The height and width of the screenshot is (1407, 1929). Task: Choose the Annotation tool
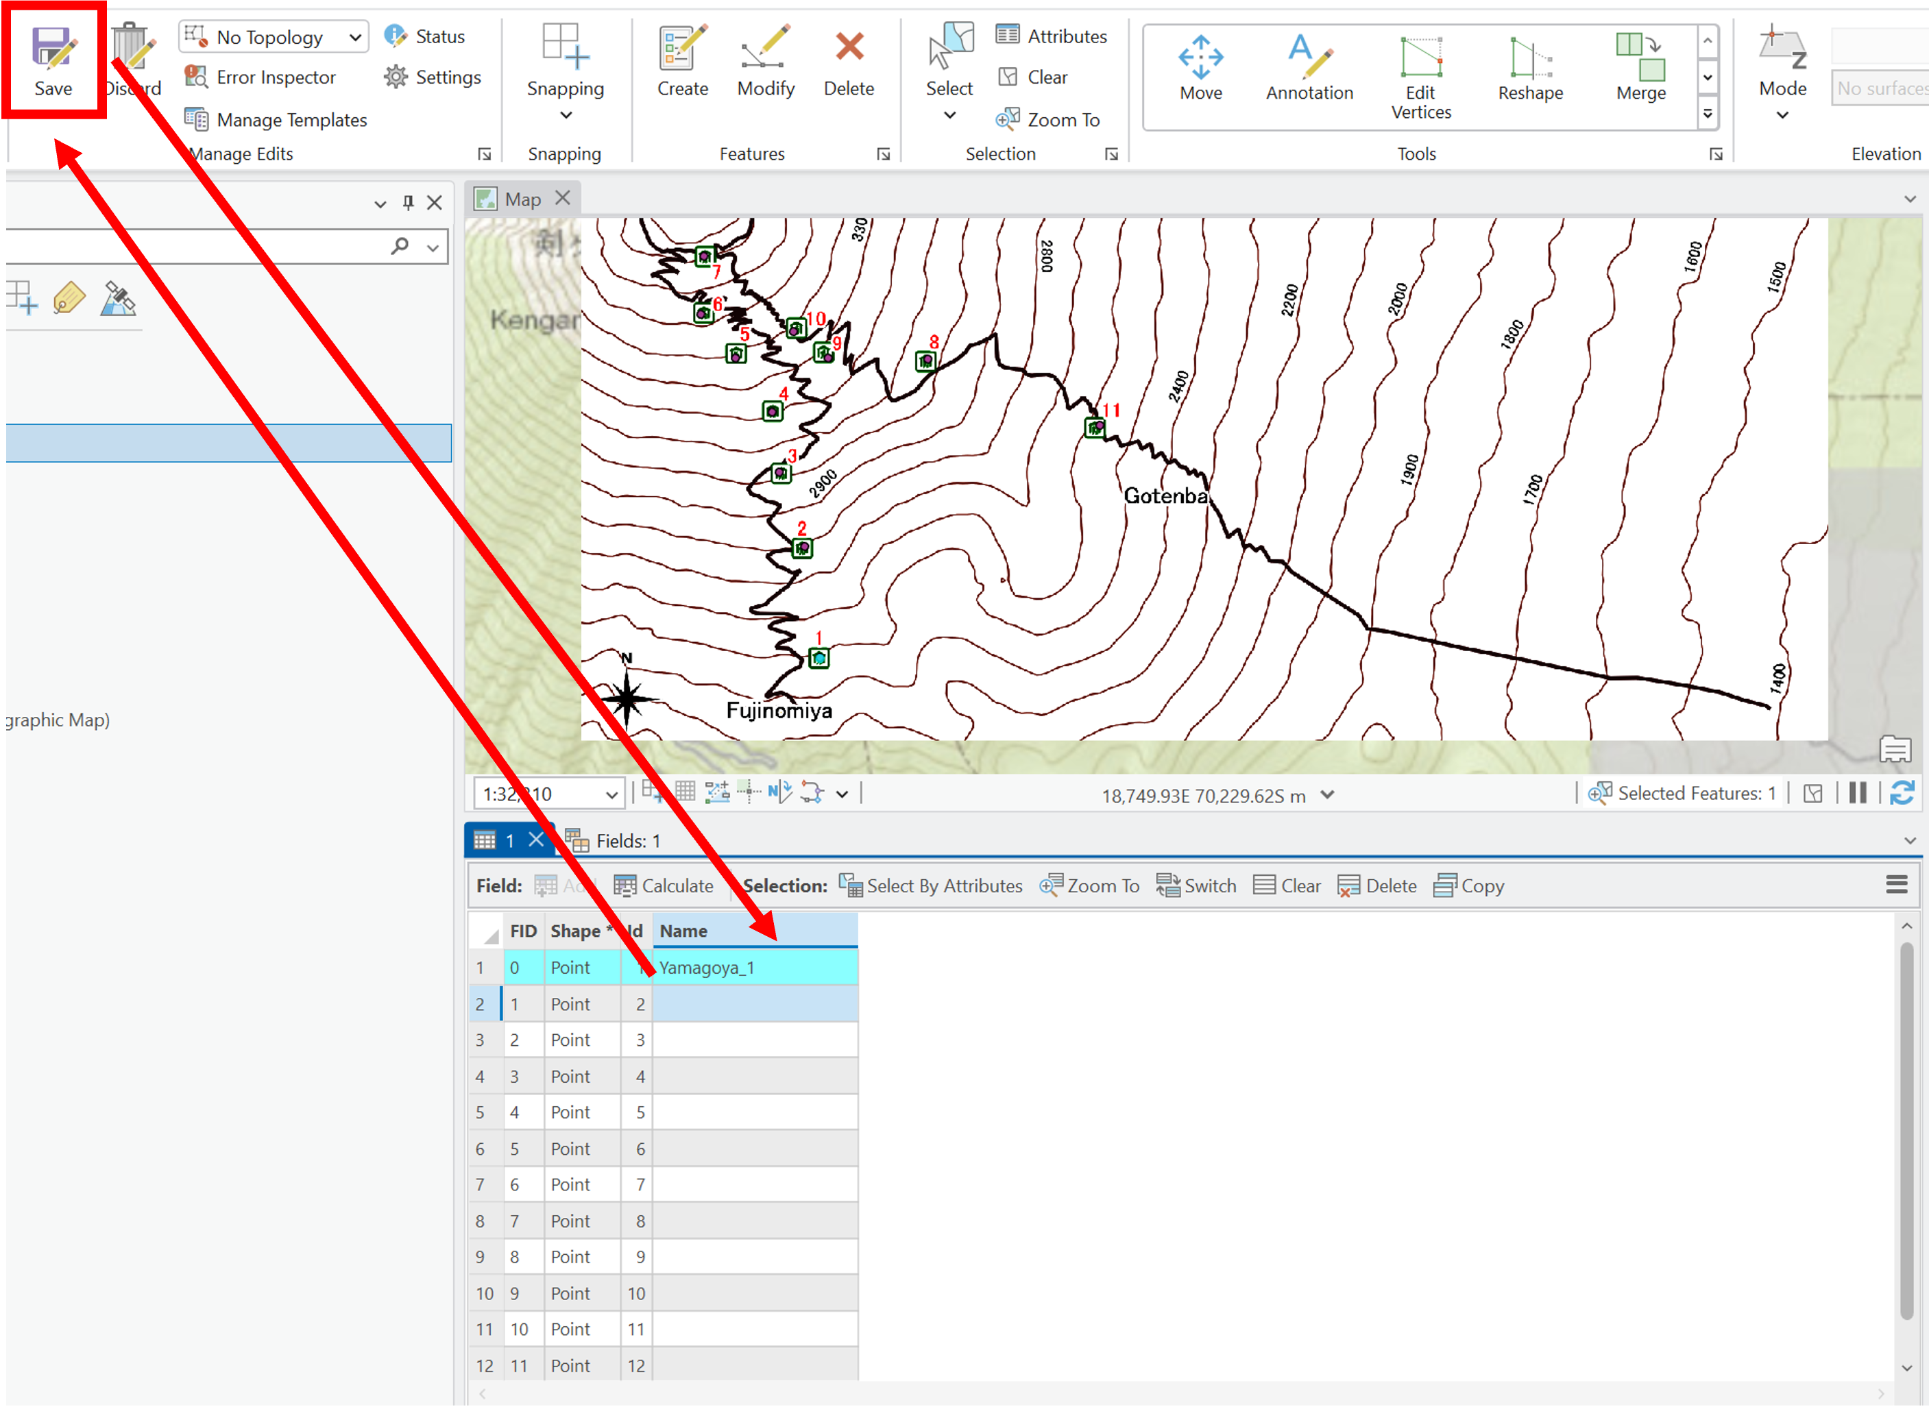[1309, 68]
